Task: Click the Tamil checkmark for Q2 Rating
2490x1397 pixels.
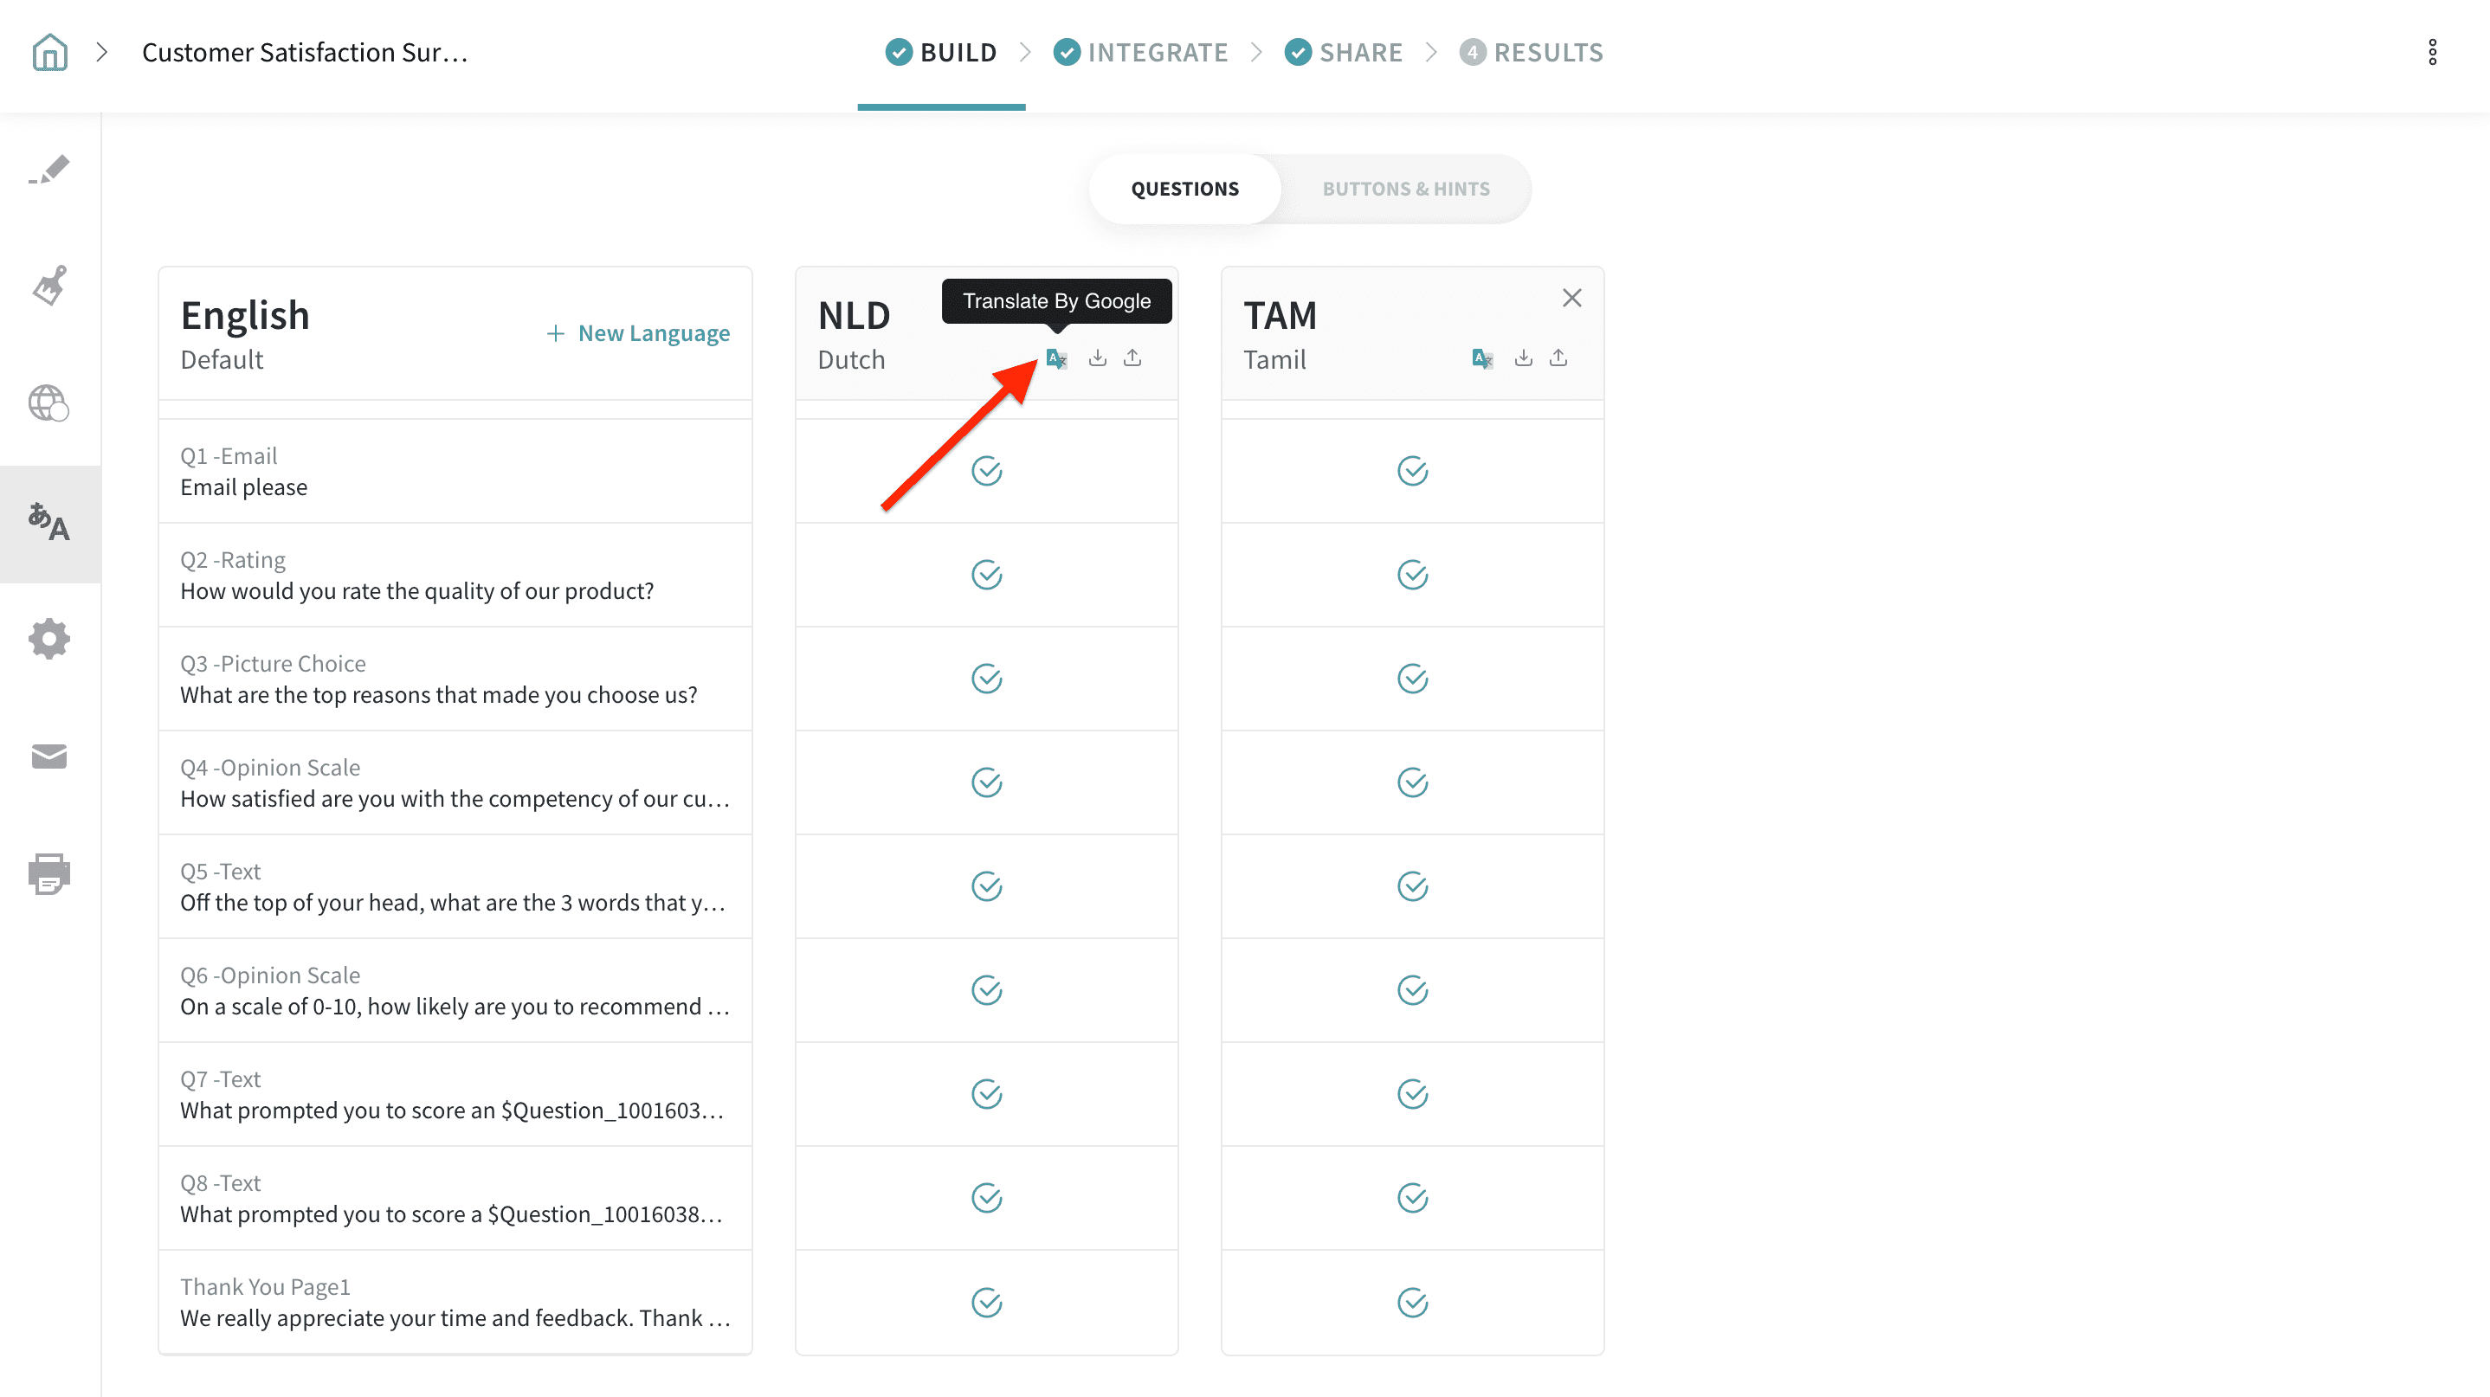Action: click(x=1412, y=575)
